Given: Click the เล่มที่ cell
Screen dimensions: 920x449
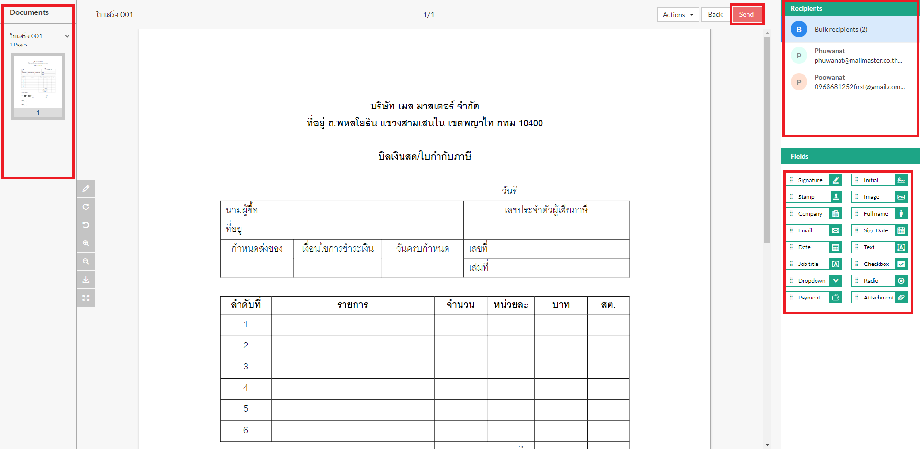Looking at the screenshot, I should point(546,268).
